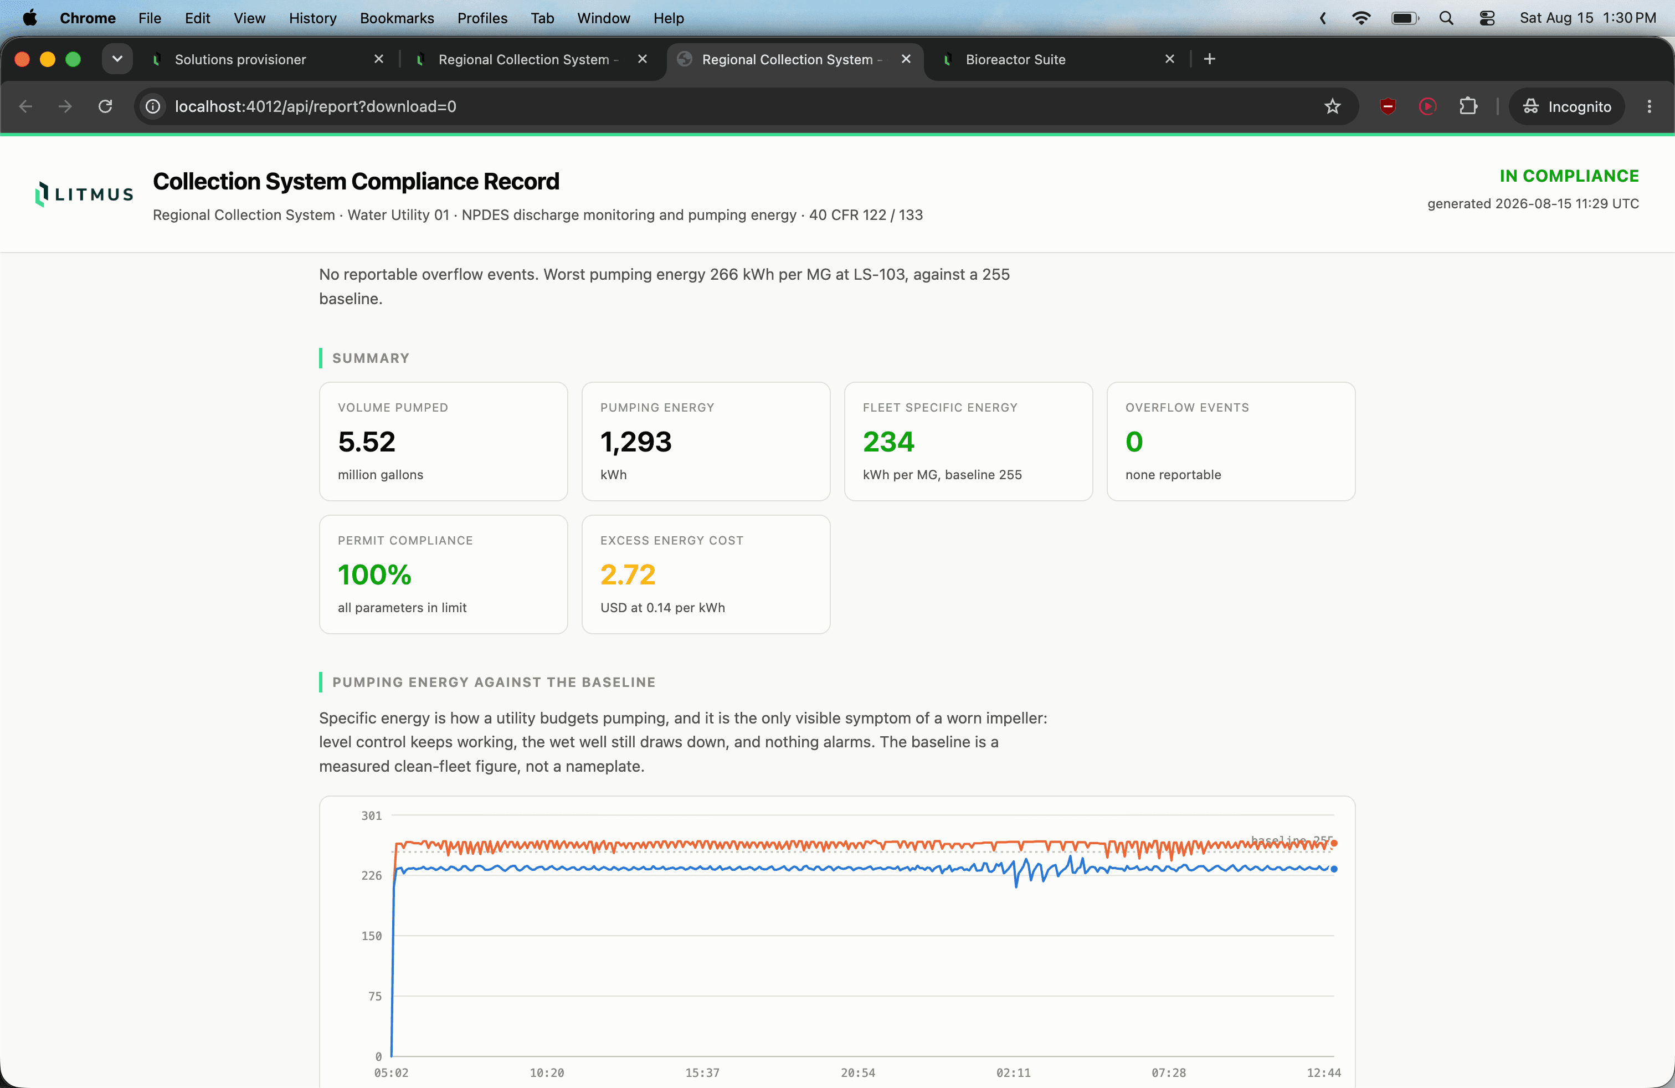
Task: Click the 20:54 time axis label
Action: (x=858, y=1072)
